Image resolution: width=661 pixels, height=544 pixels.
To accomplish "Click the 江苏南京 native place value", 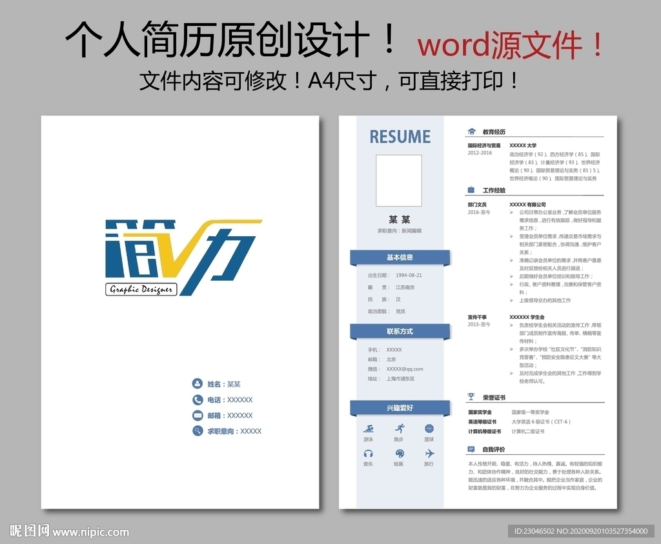I will pyautogui.click(x=405, y=287).
